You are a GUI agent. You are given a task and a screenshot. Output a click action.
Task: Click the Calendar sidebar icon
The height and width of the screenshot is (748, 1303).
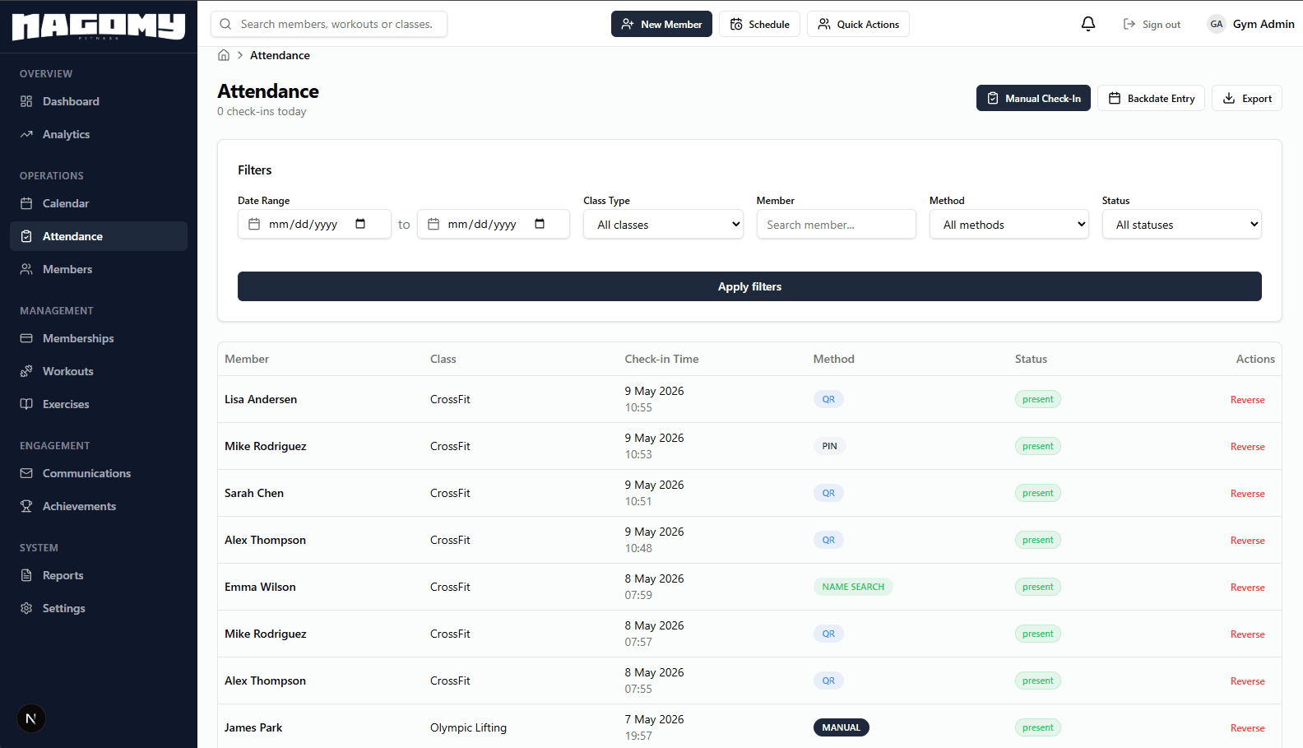pos(26,203)
